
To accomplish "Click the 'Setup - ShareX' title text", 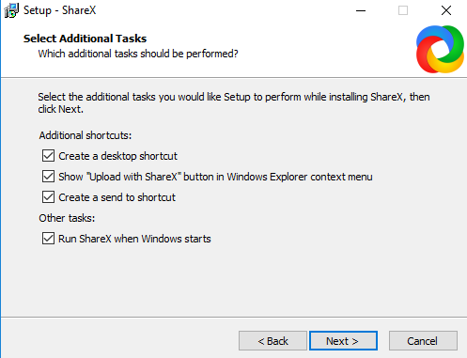I will pos(60,10).
